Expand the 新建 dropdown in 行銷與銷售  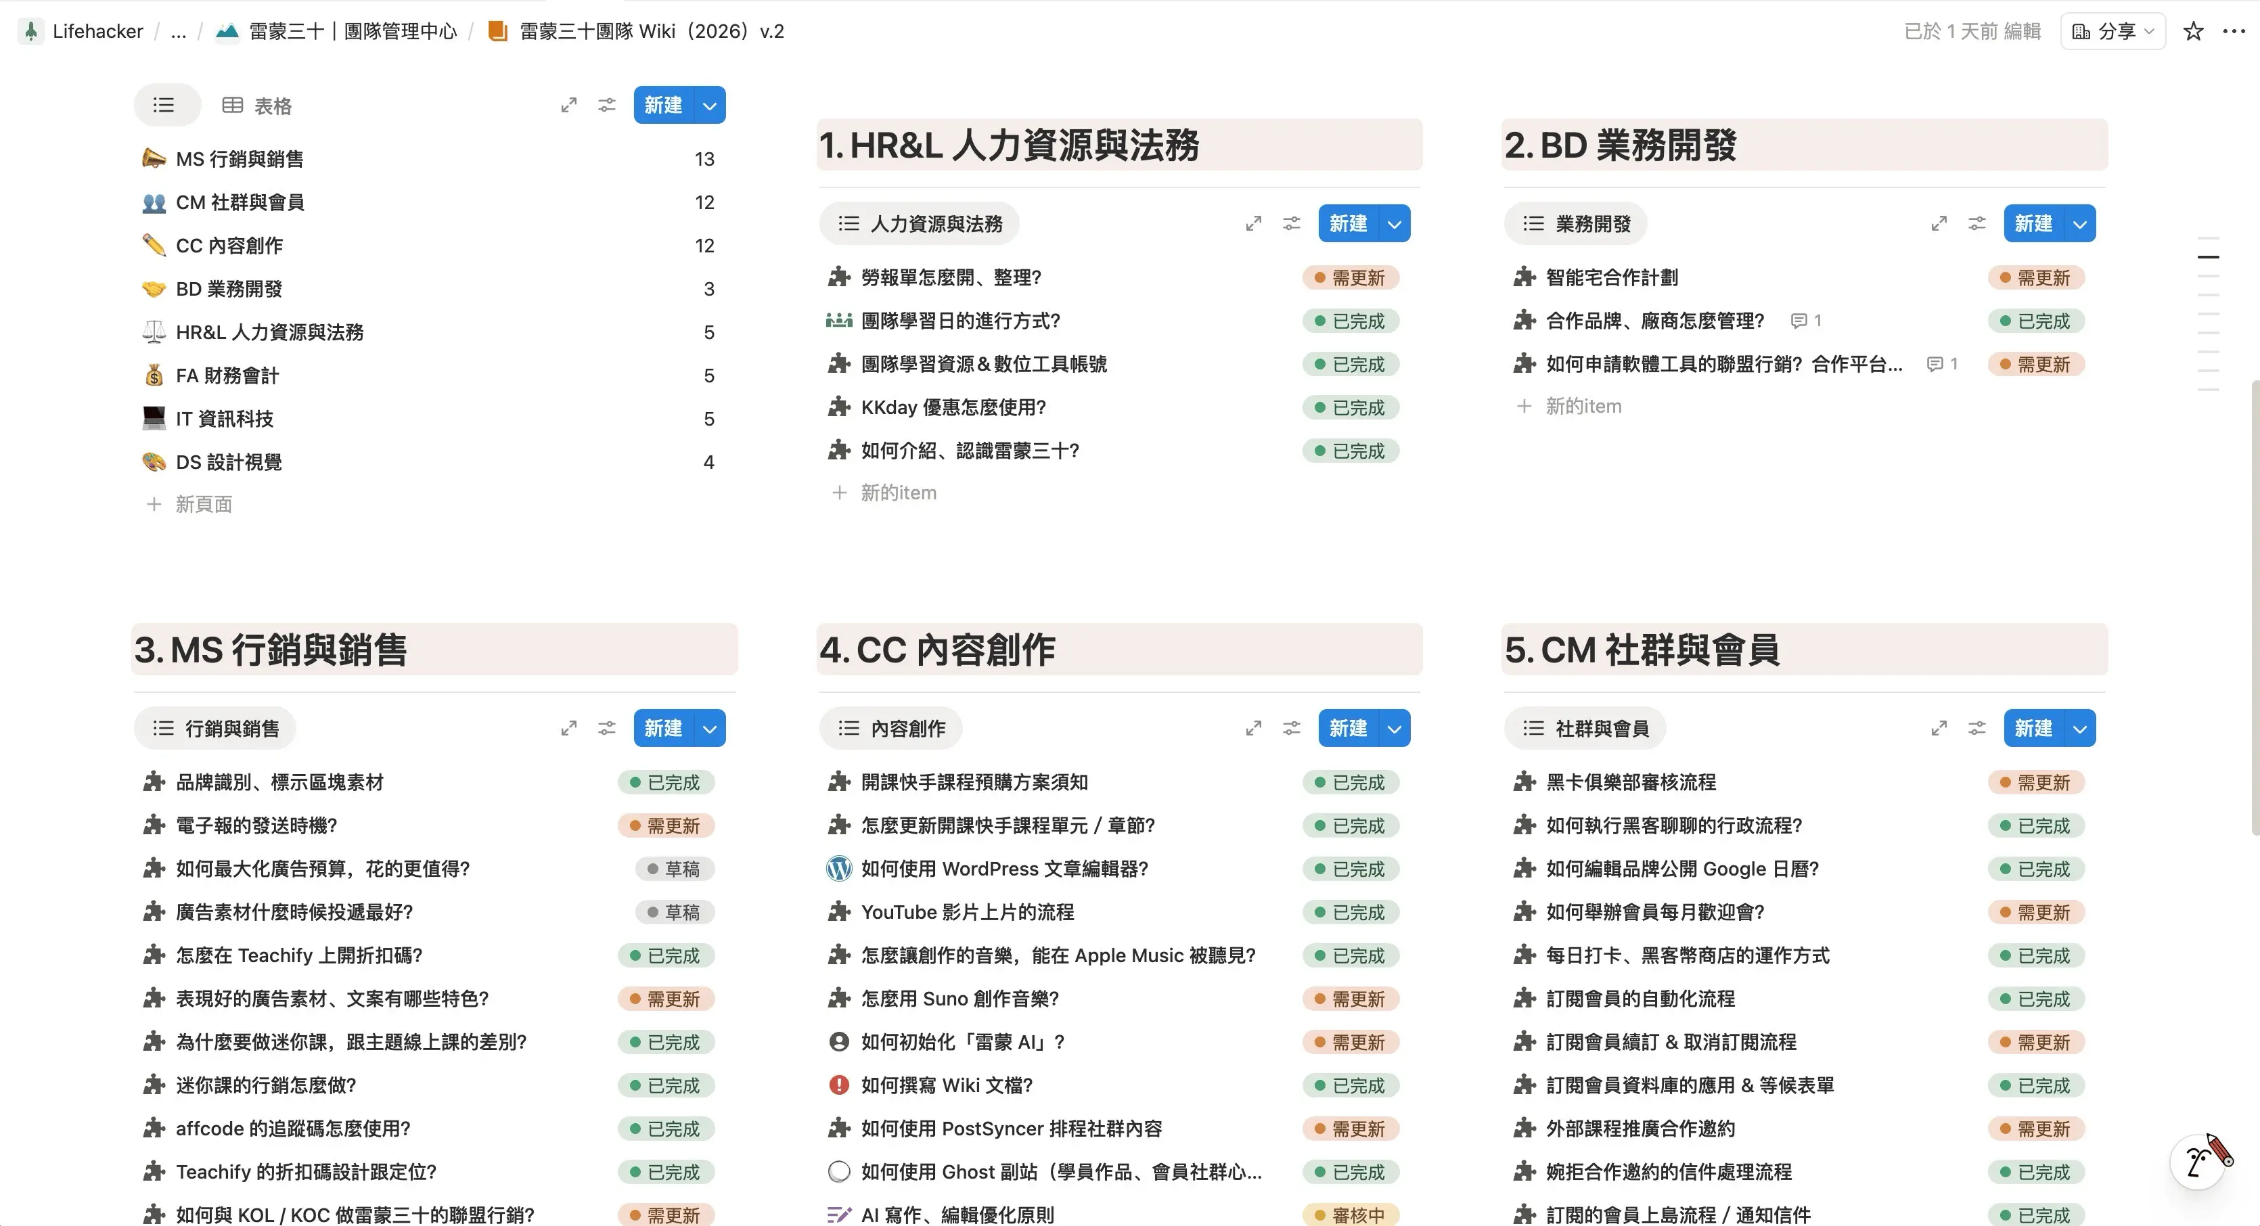click(709, 728)
